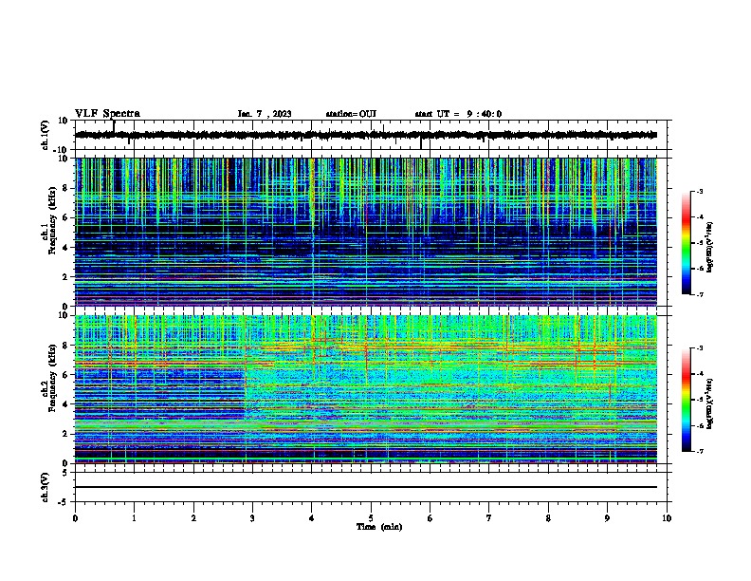
Task: Click the "ch.1(V)" waveform axis label
Action: (45, 135)
